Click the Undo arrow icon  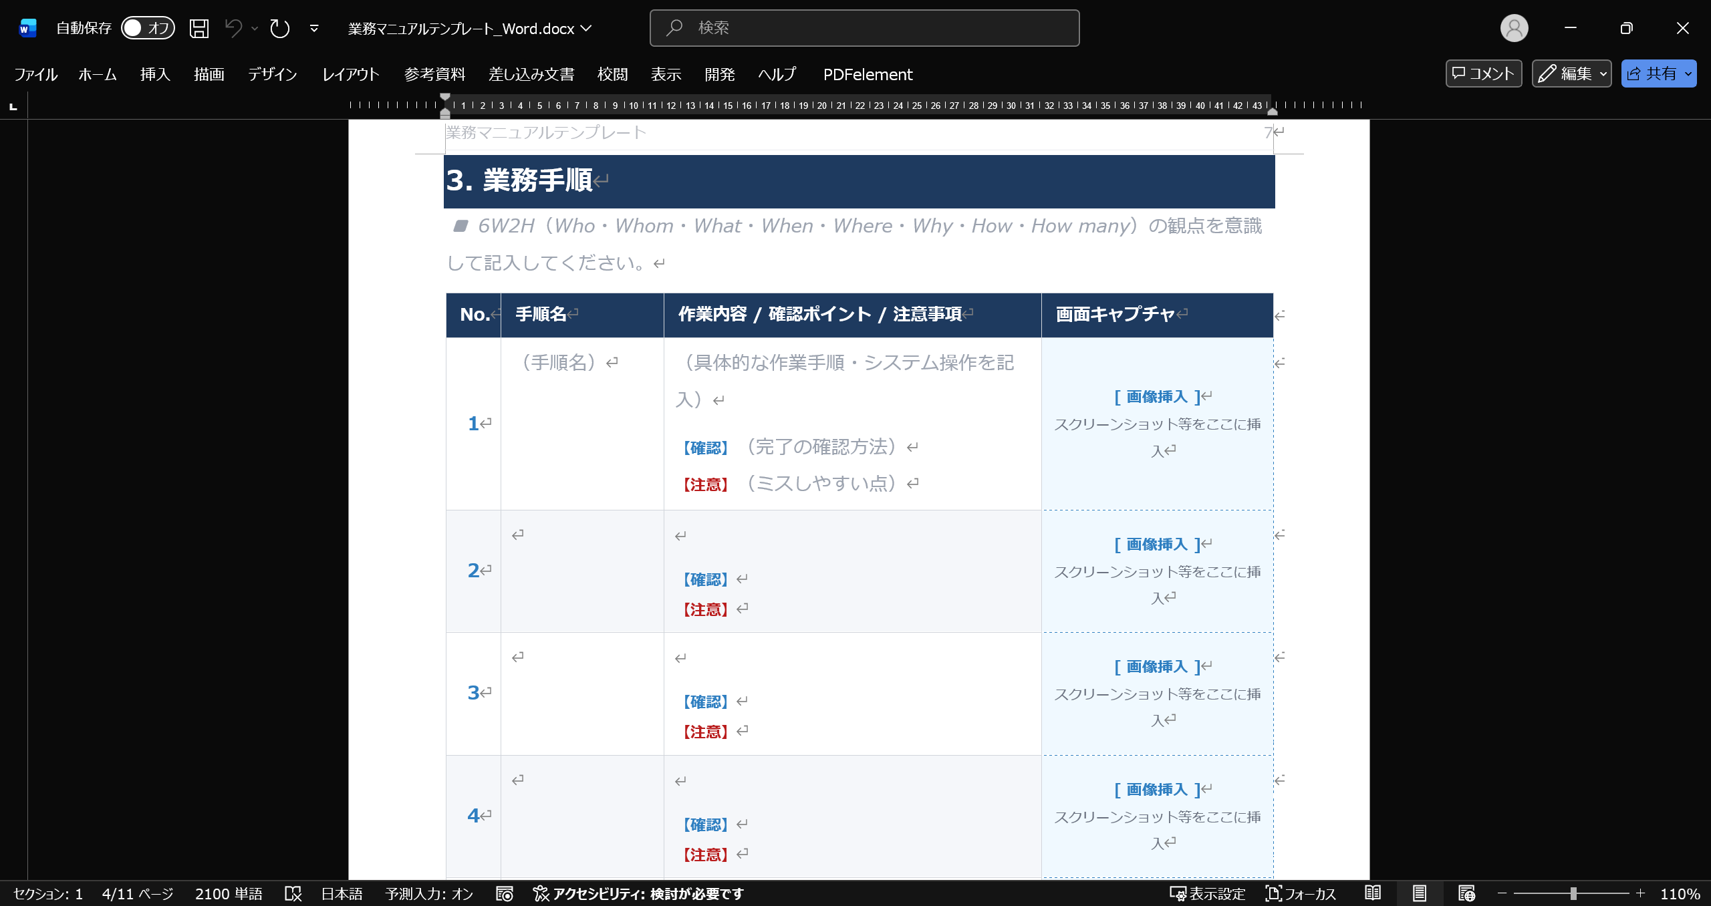(233, 28)
